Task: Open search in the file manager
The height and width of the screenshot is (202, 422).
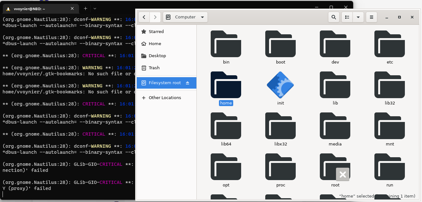Action: tap(333, 17)
